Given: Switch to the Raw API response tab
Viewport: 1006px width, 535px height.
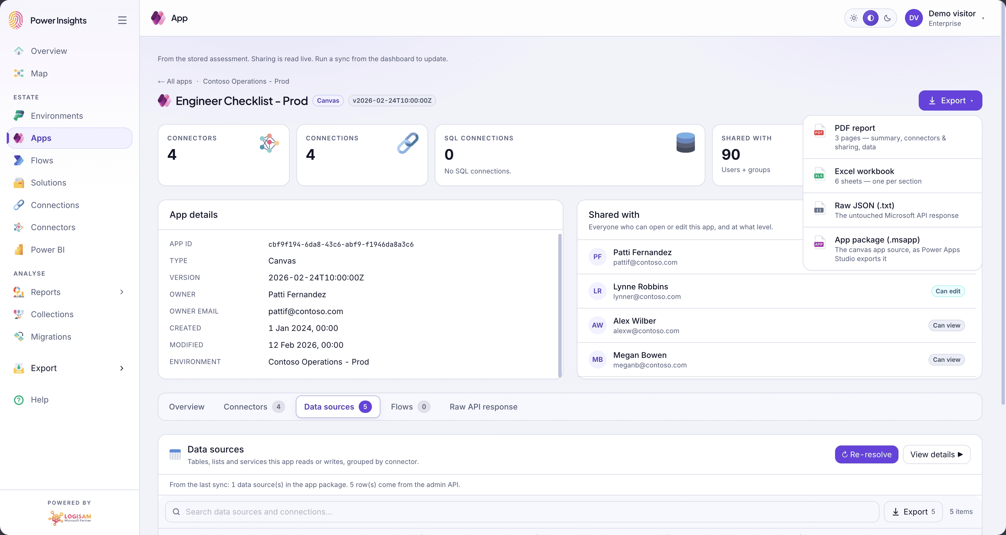Looking at the screenshot, I should click(x=483, y=407).
